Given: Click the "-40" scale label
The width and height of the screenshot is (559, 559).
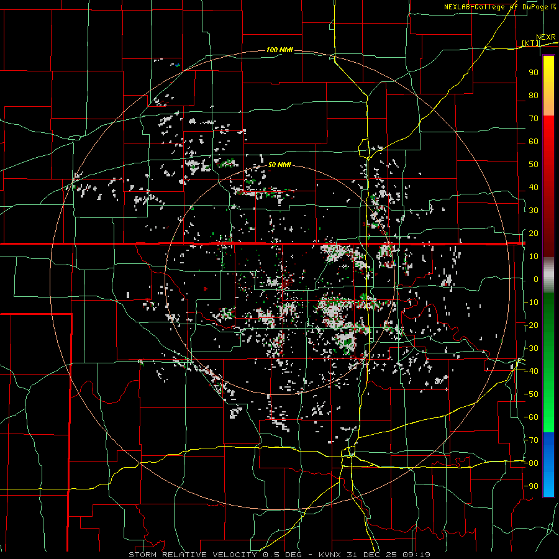Looking at the screenshot, I should click(x=531, y=371).
